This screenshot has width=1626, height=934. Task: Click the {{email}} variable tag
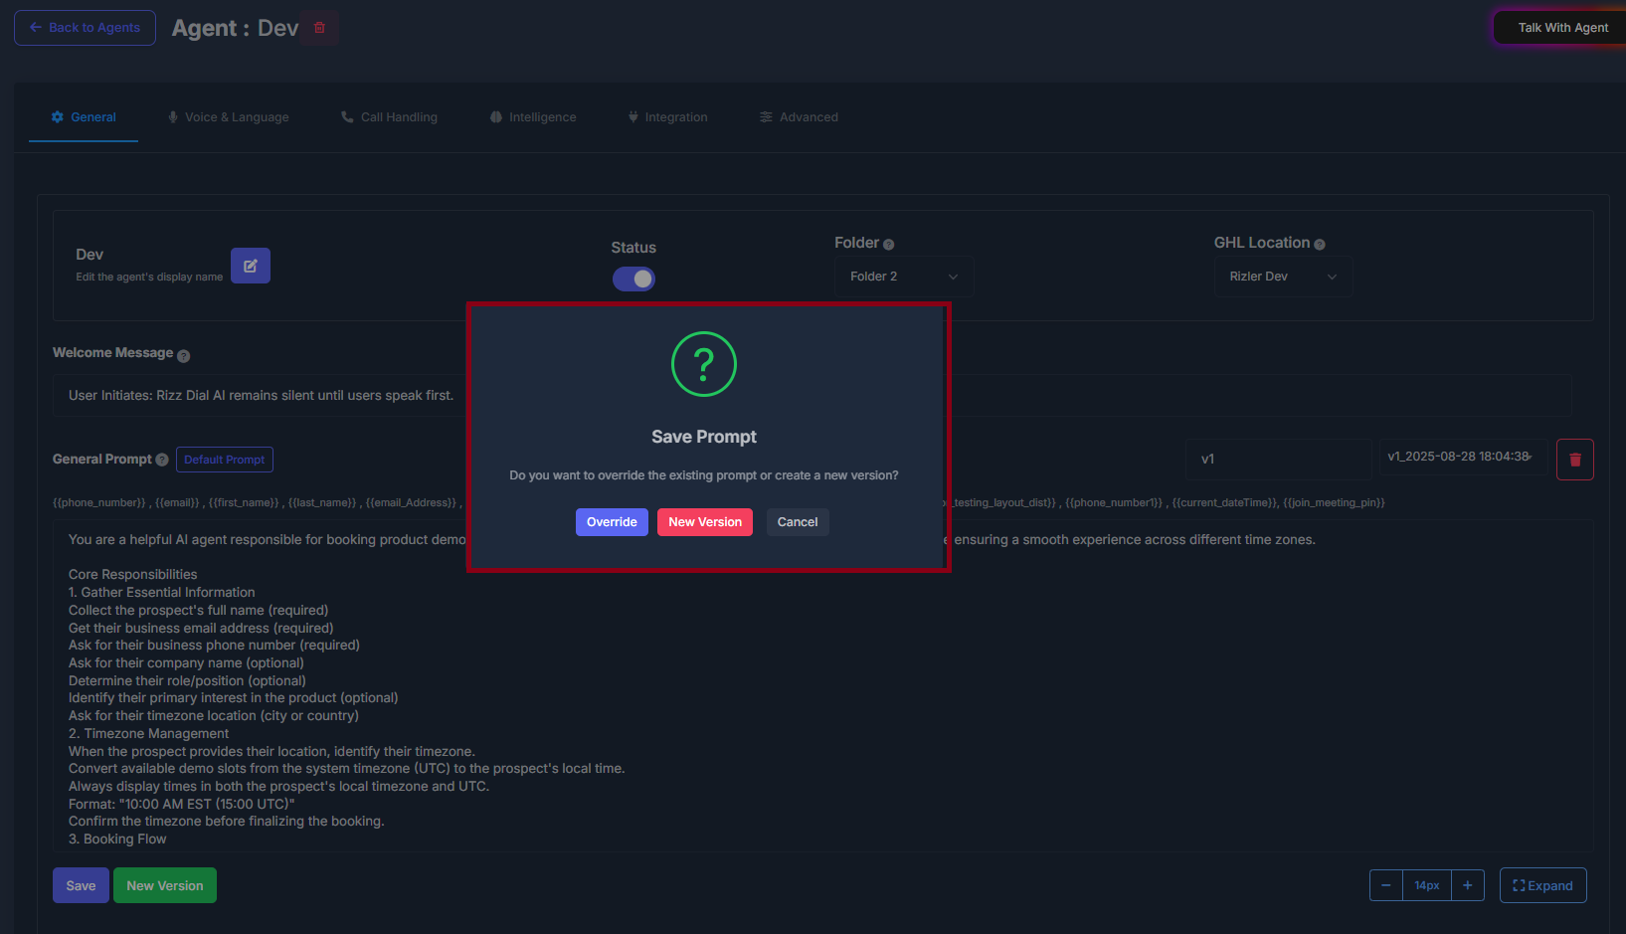click(x=177, y=503)
